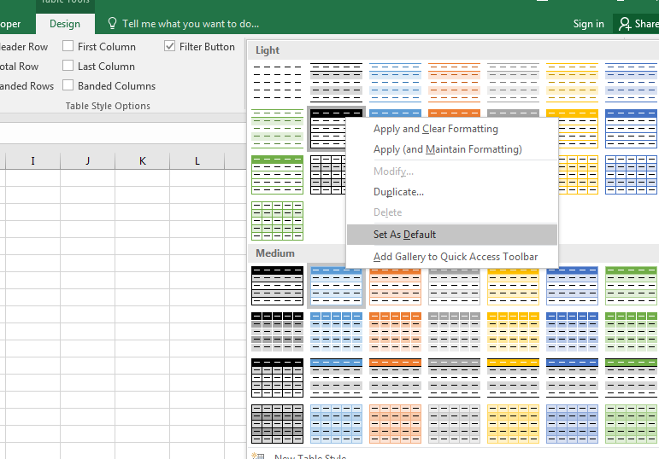Click the Share button
Viewport: 659px width, 459px height.
coord(636,24)
